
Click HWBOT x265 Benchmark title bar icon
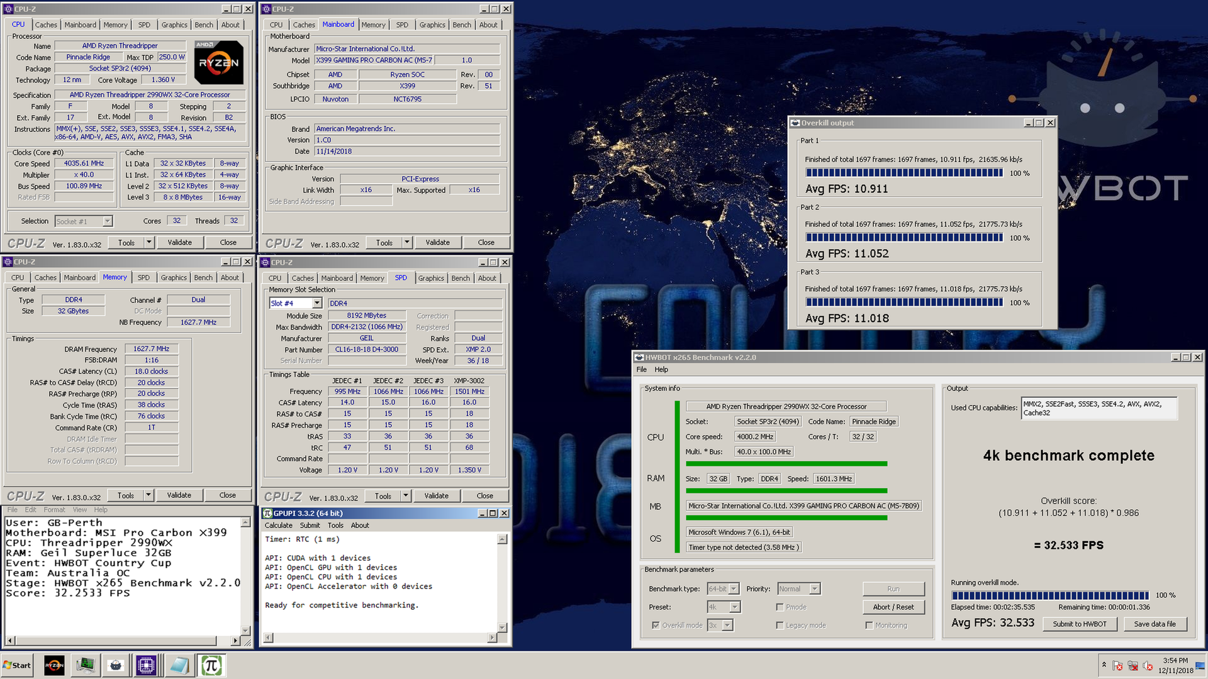[x=639, y=357]
